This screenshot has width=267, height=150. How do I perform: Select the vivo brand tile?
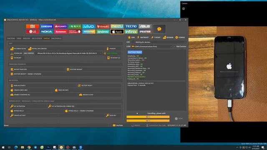89,26
